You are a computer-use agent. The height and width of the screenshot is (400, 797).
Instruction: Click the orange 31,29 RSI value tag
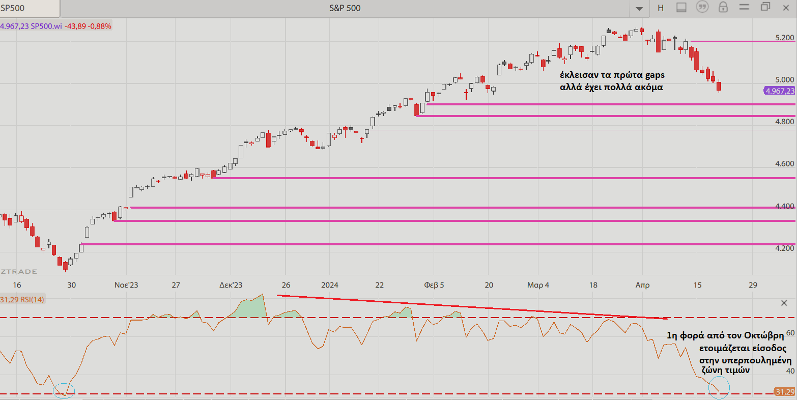point(784,392)
